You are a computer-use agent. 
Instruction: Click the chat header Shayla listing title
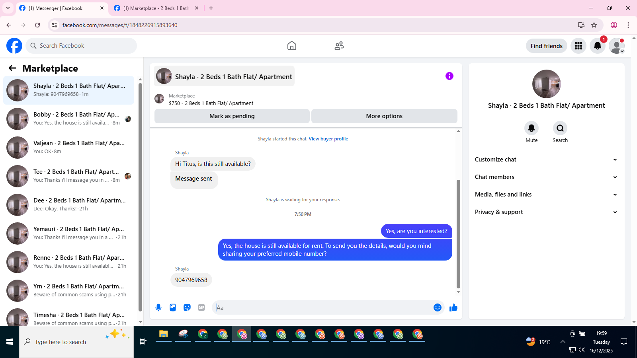[225, 76]
